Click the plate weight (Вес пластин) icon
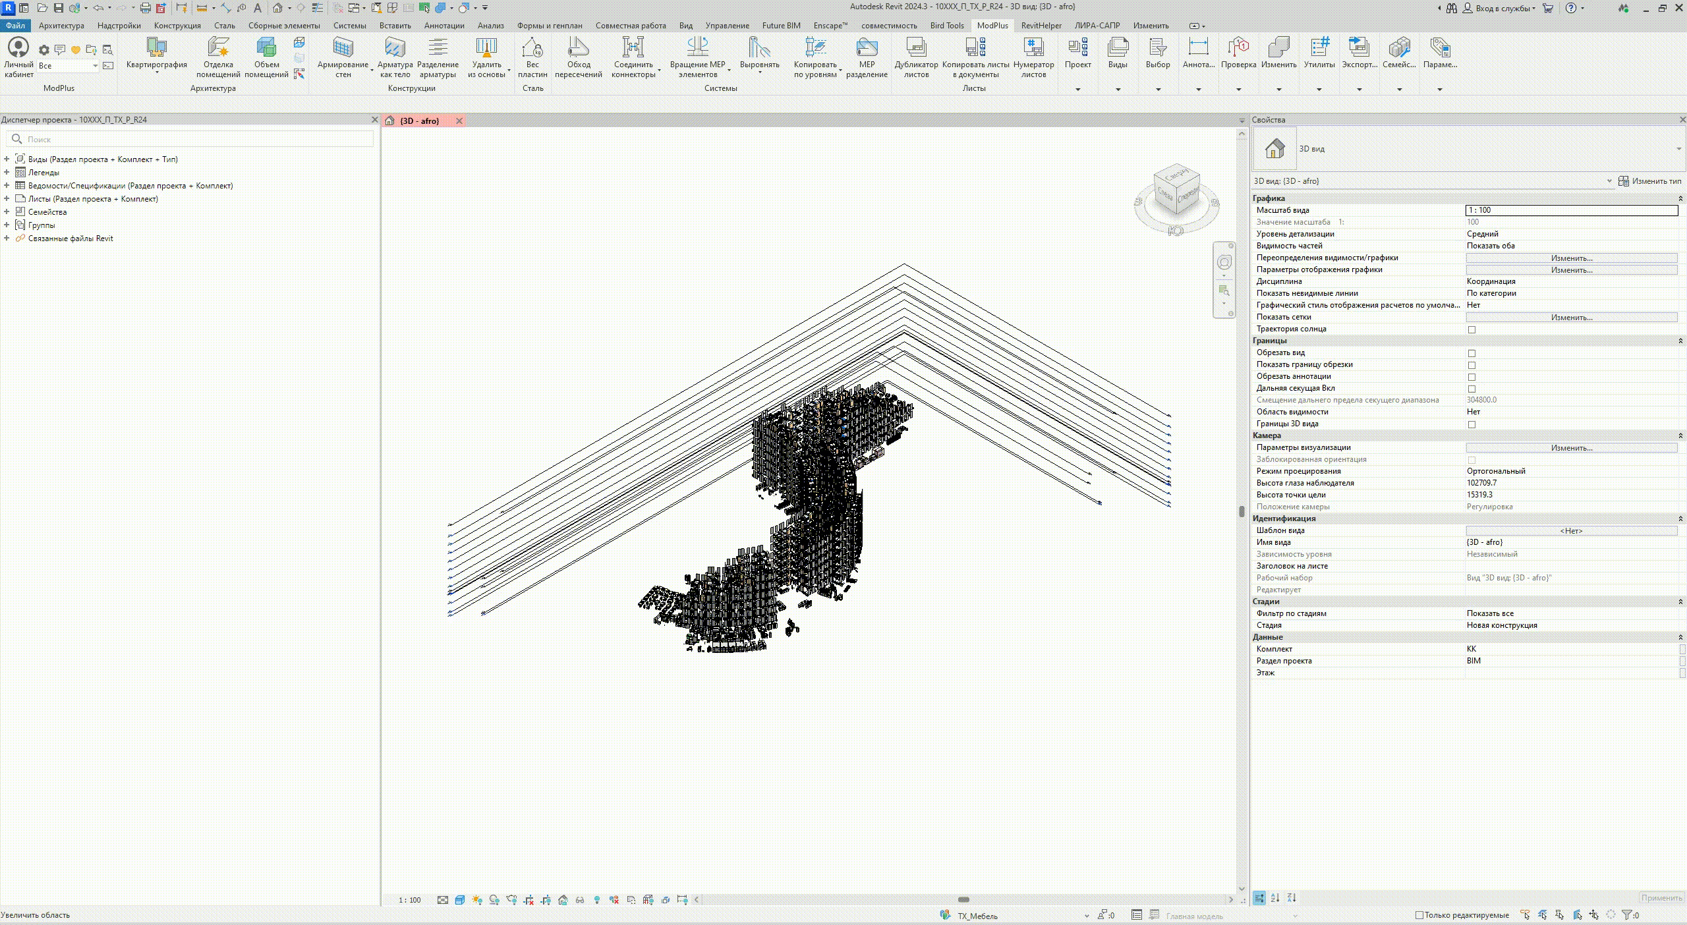 [532, 47]
